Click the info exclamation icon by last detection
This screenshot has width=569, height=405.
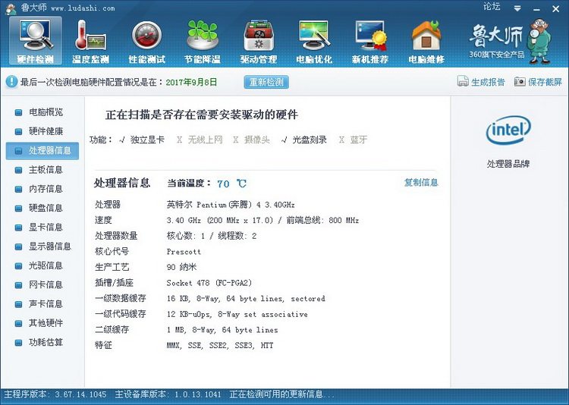11,82
